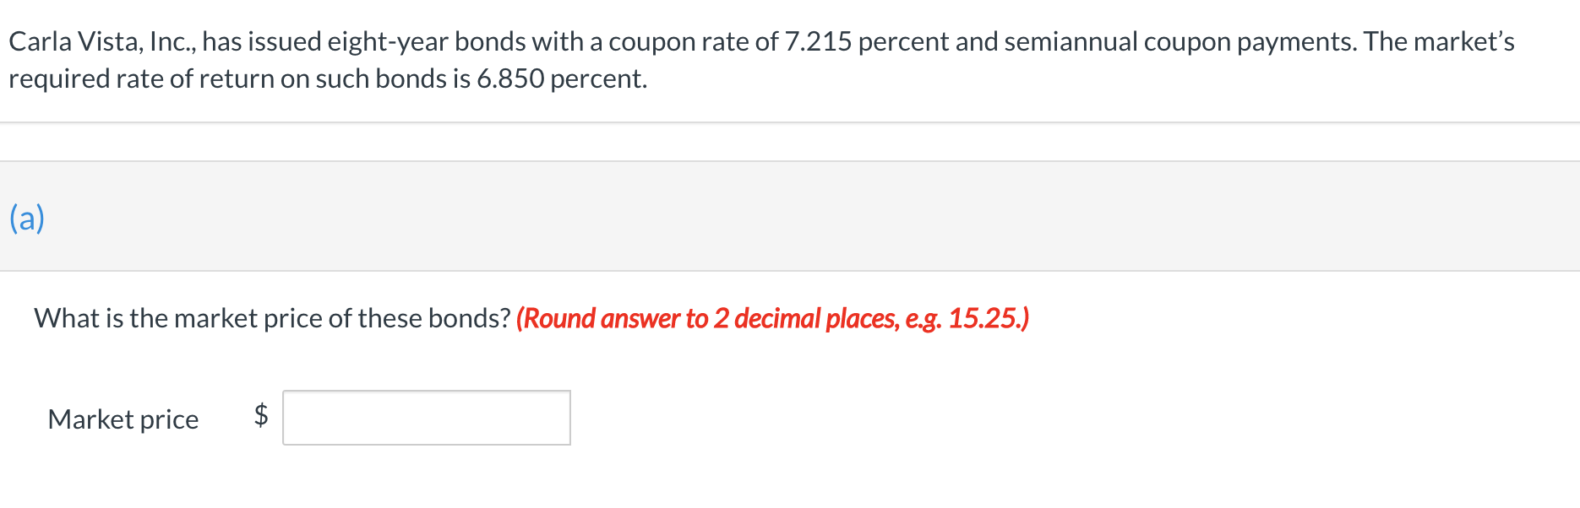1580x508 pixels.
Task: Click the dollar sign before the input
Action: [x=261, y=415]
